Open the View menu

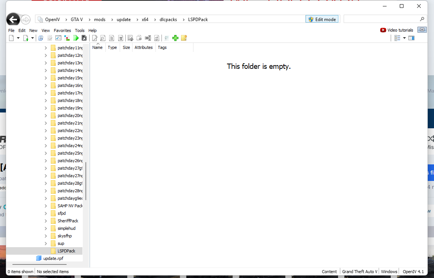click(46, 30)
